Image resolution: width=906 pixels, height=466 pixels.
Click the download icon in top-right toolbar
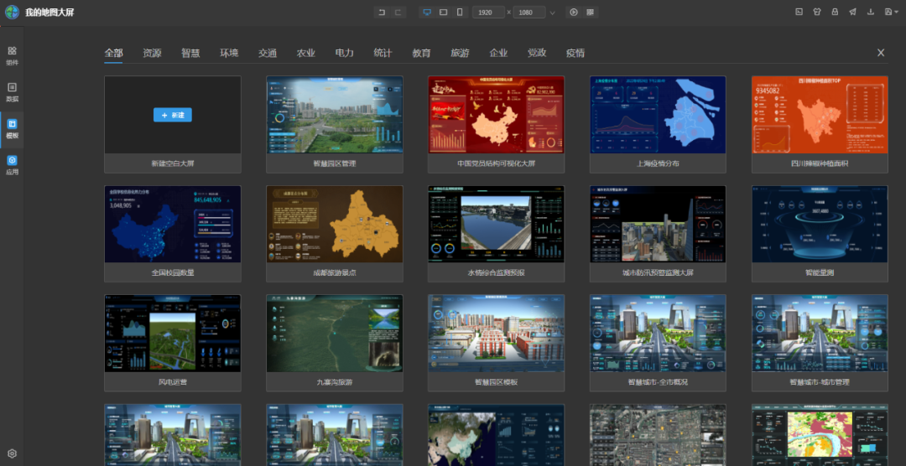pyautogui.click(x=871, y=12)
